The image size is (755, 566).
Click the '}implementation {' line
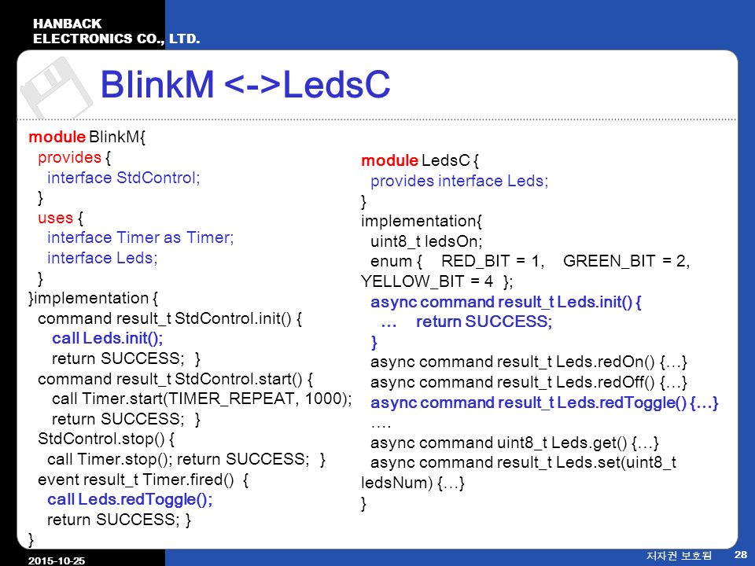(x=94, y=299)
